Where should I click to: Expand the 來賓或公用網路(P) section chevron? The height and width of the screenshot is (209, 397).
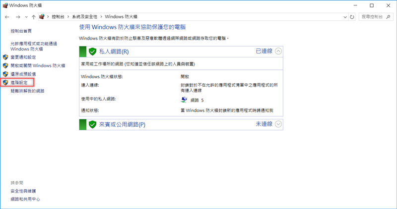coord(278,124)
